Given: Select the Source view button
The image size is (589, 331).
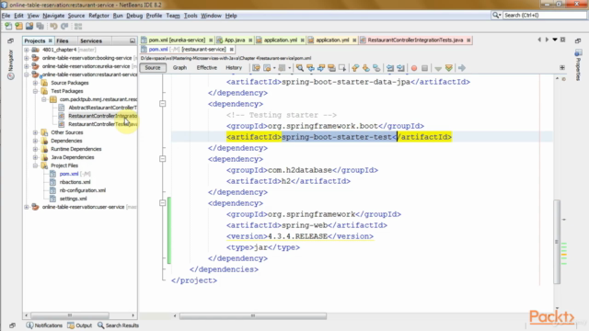Looking at the screenshot, I should [x=153, y=68].
